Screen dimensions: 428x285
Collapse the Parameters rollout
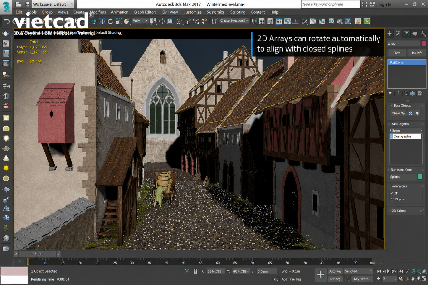click(406, 186)
